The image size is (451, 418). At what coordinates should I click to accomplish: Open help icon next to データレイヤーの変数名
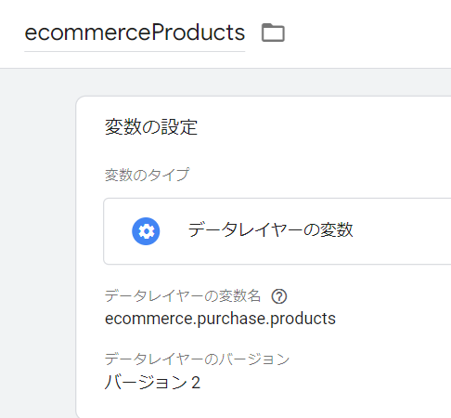click(279, 296)
